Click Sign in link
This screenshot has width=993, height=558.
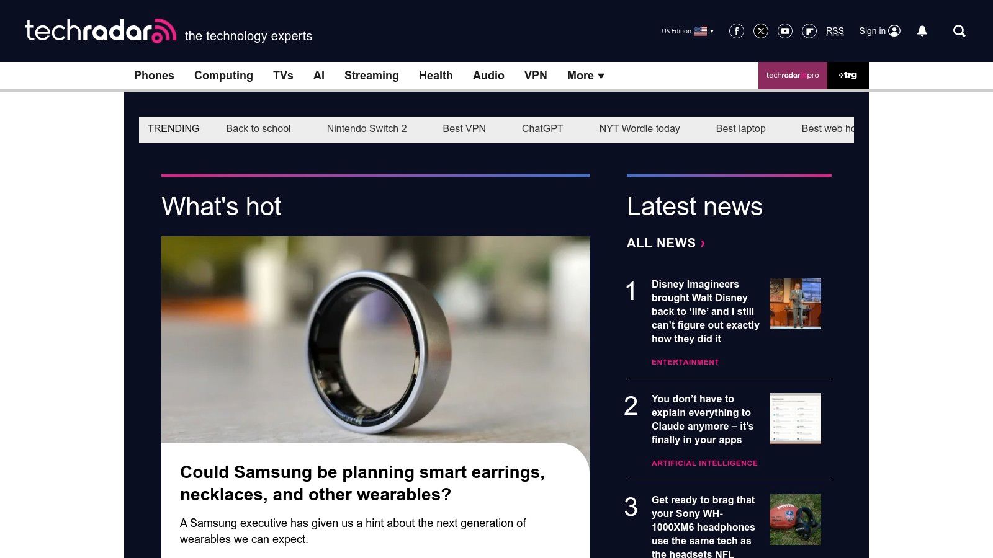[x=879, y=31]
